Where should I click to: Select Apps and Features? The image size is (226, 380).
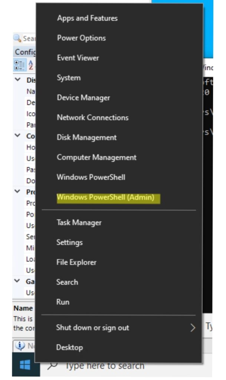[x=87, y=18]
